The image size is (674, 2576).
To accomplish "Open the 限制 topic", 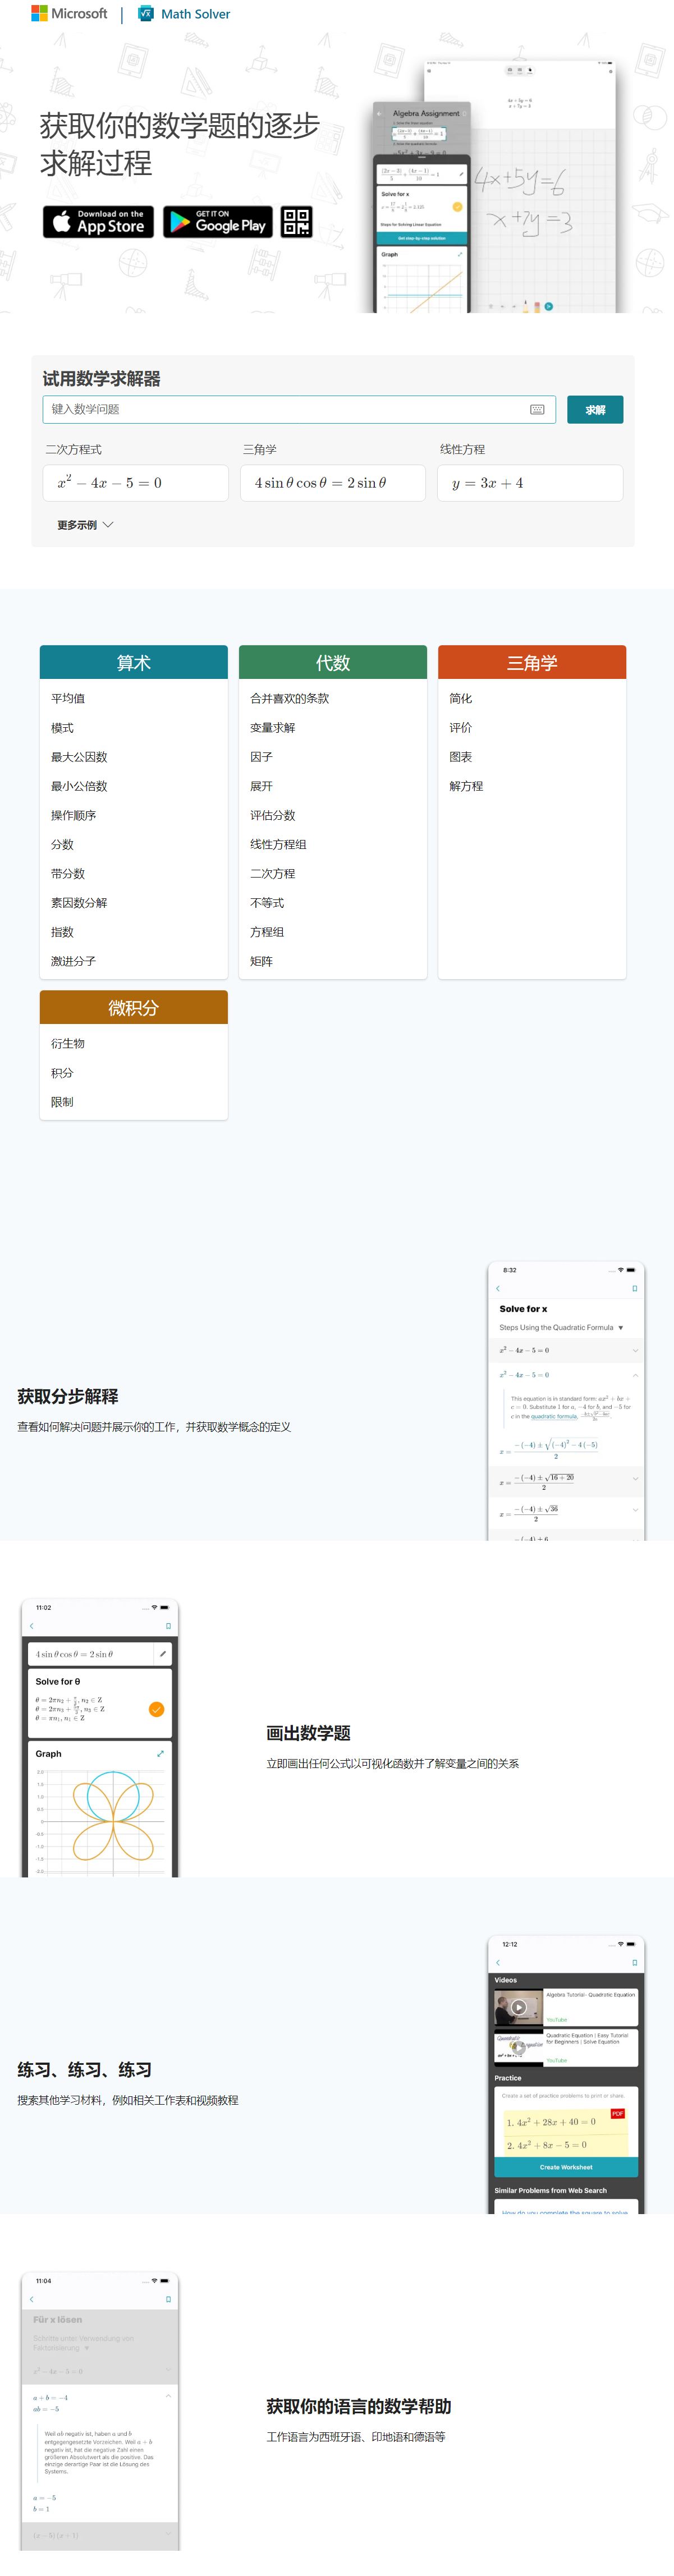I will coord(62,1102).
